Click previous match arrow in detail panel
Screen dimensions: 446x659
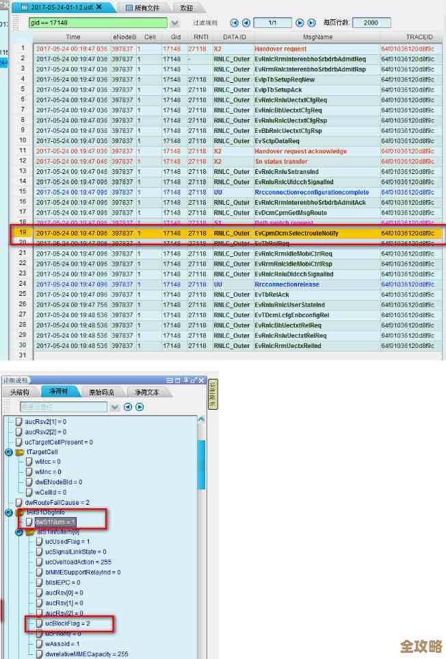point(127,407)
